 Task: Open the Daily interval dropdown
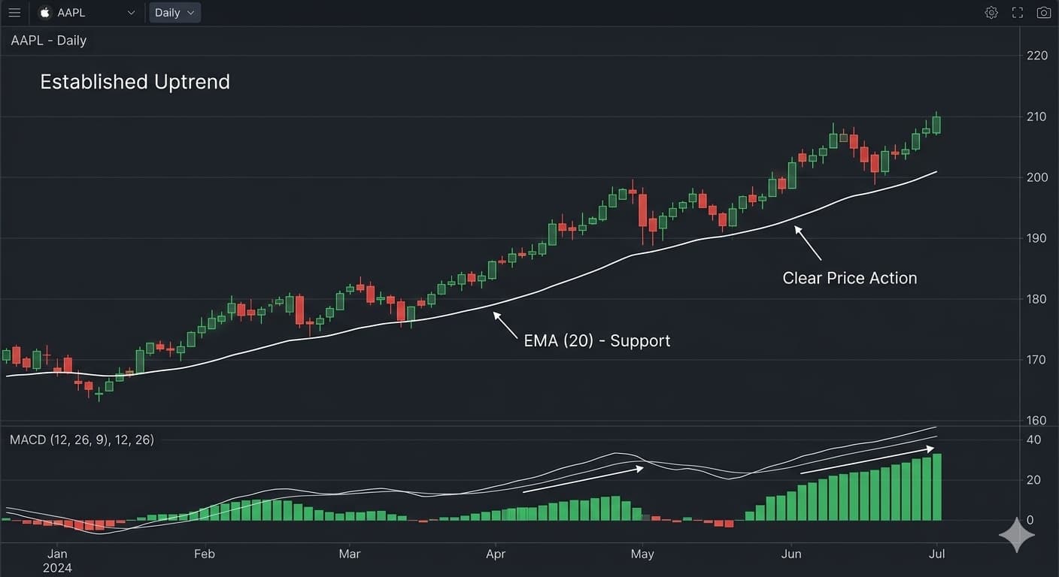[x=174, y=13]
